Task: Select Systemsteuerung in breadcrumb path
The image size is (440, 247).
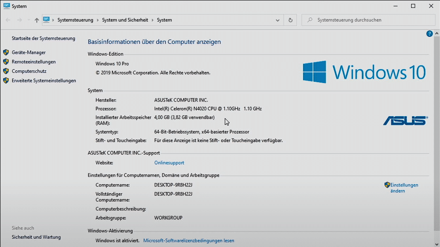Action: (75, 20)
